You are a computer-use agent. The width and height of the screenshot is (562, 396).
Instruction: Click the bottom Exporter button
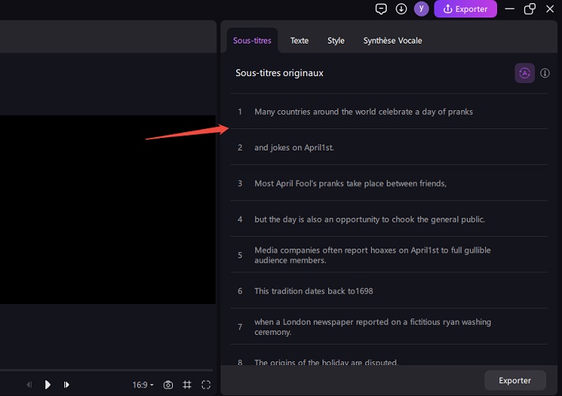tap(514, 380)
